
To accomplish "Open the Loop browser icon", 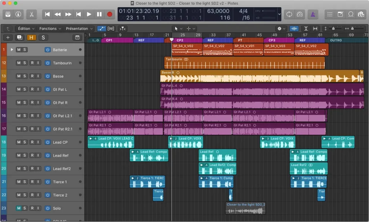I will 351,14.
